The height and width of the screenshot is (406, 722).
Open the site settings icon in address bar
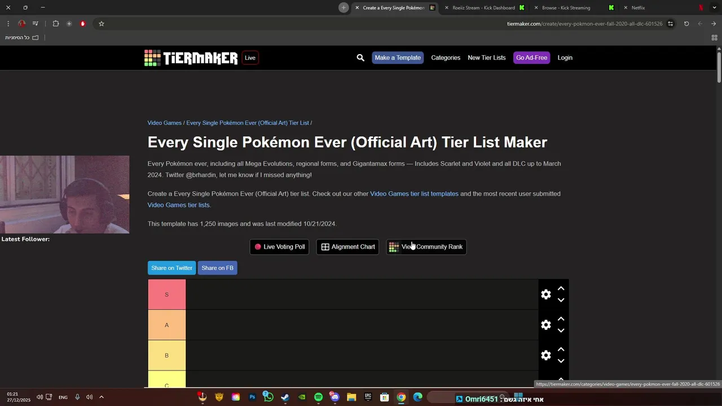click(671, 24)
